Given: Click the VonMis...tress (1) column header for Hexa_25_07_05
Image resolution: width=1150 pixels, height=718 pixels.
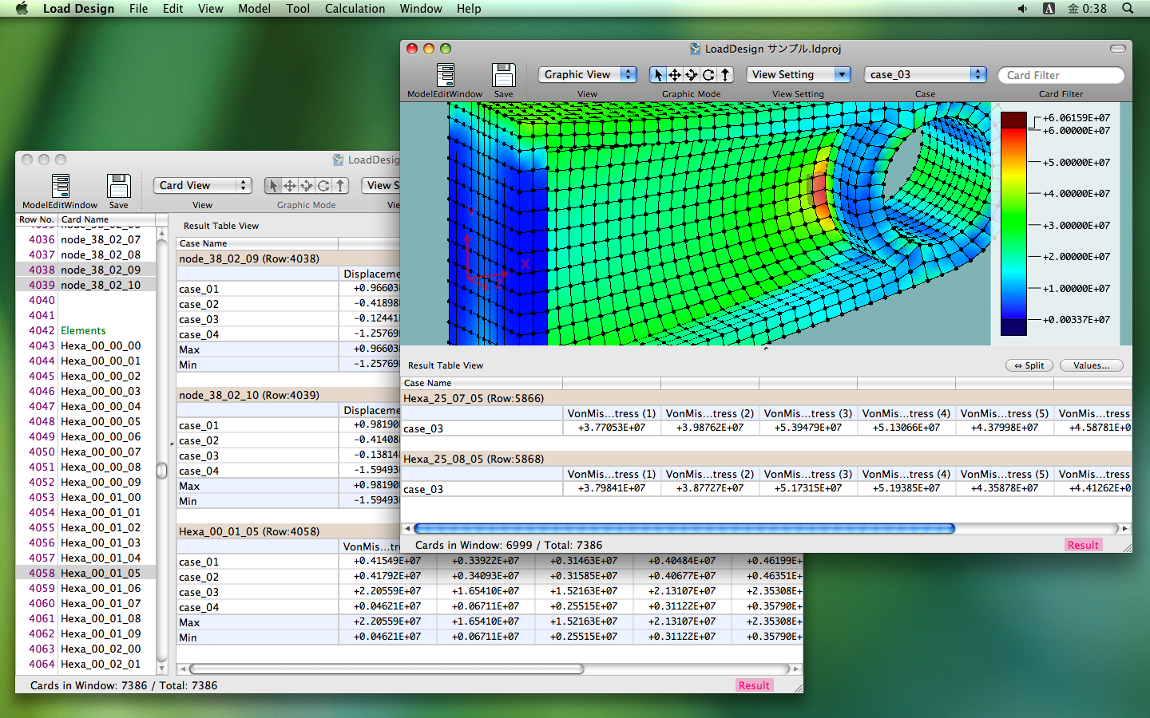Looking at the screenshot, I should coord(612,413).
